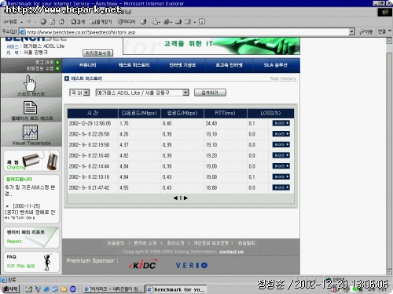Open the Media pane from the toolbar
Image resolution: width=393 pixels, height=294 pixels.
point(126,22)
